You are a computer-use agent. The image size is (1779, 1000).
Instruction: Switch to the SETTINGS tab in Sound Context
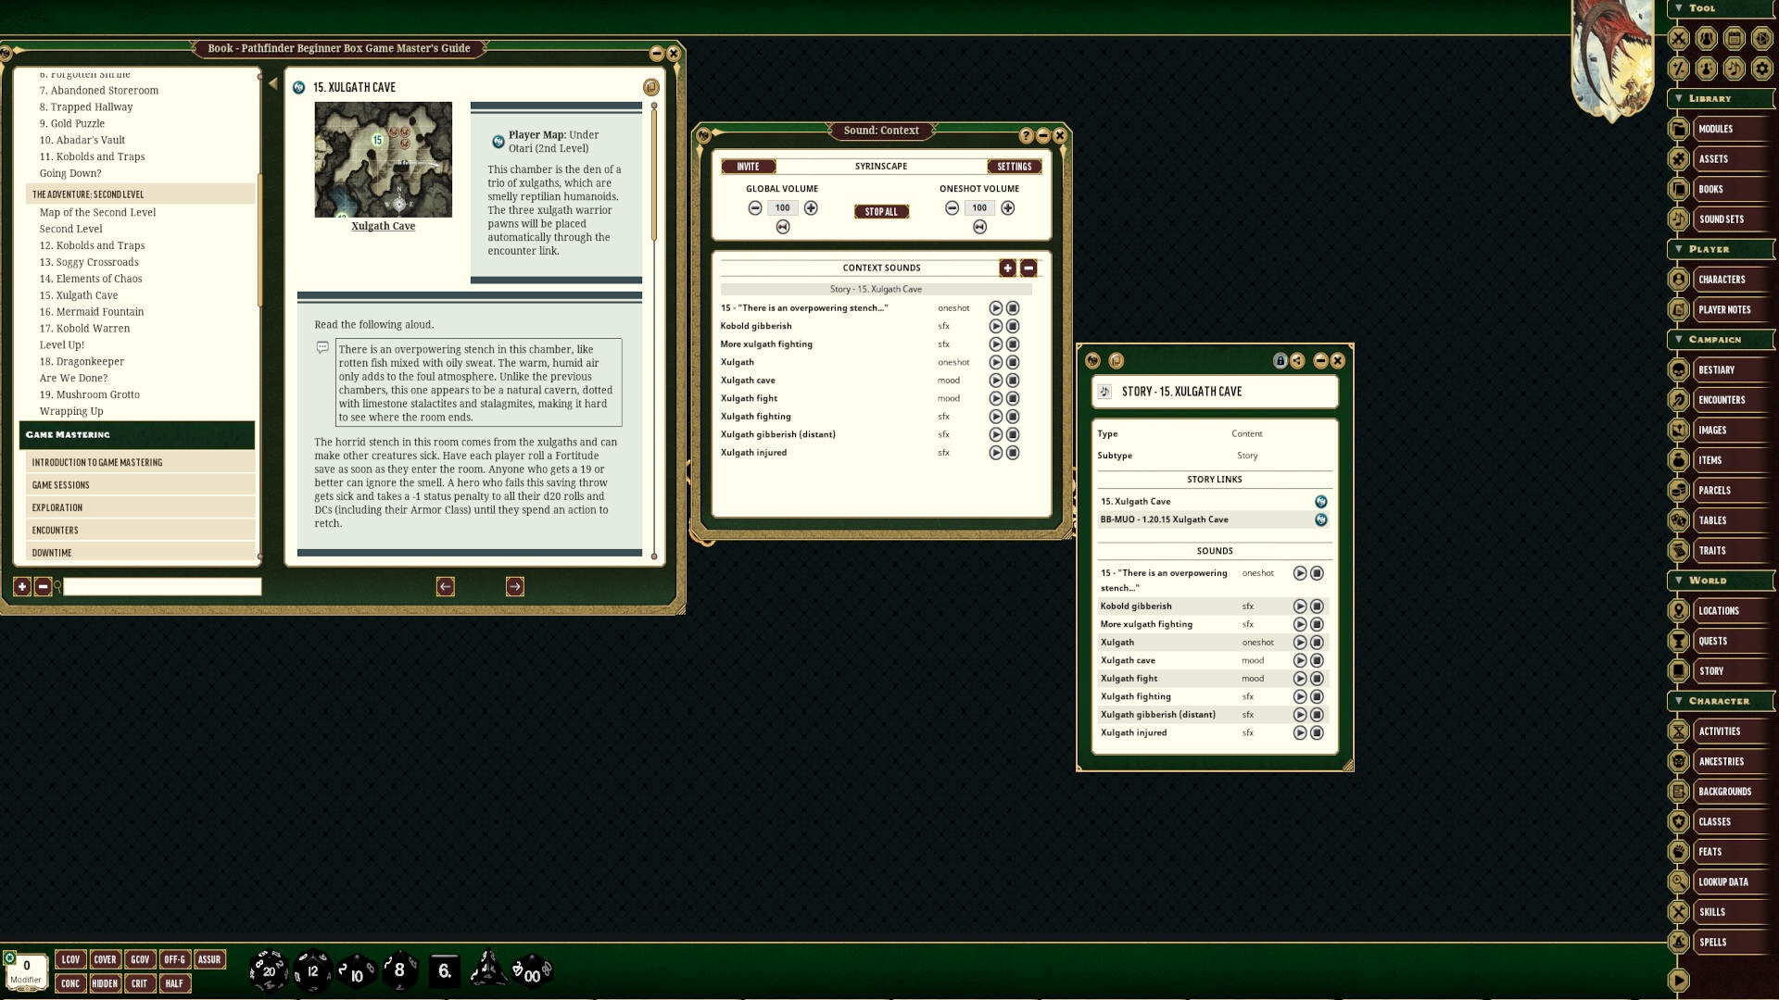click(x=1015, y=167)
